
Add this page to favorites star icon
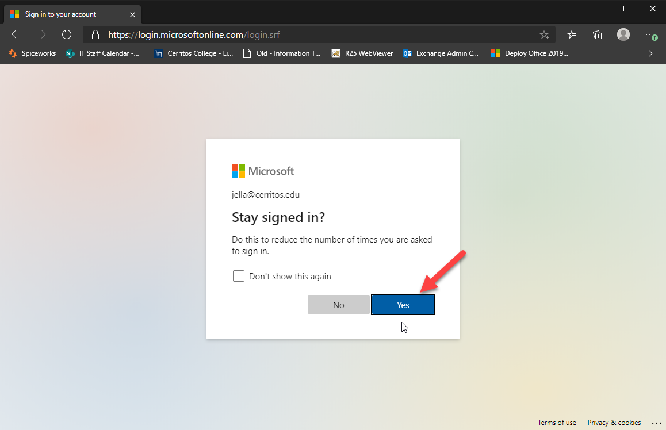tap(544, 35)
